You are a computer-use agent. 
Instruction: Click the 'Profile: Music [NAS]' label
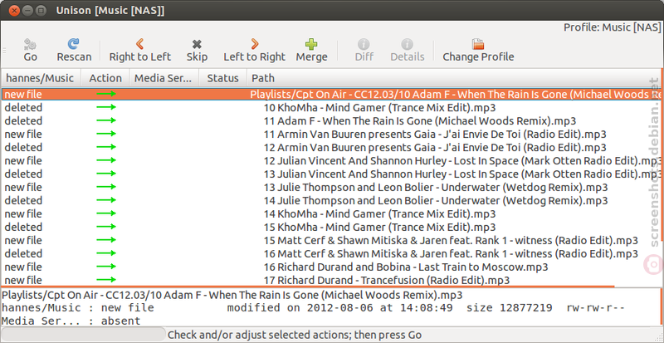pyautogui.click(x=612, y=27)
